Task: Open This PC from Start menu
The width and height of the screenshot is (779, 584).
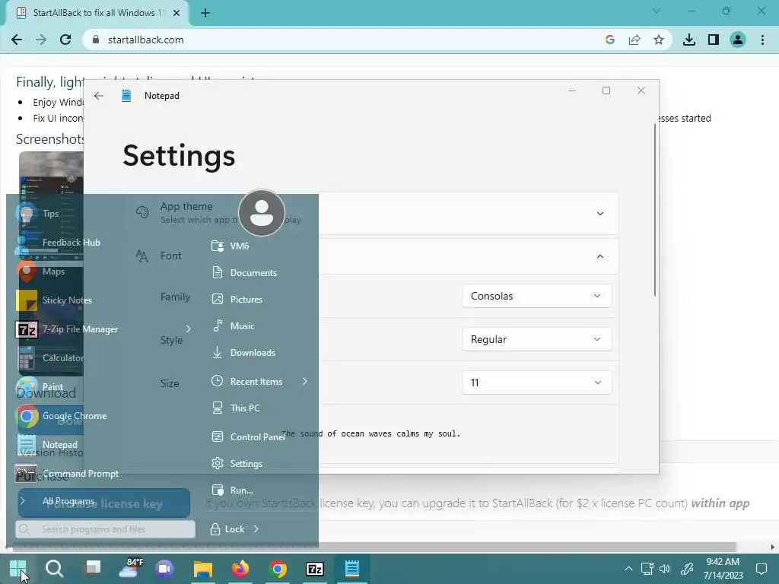Action: click(x=245, y=408)
